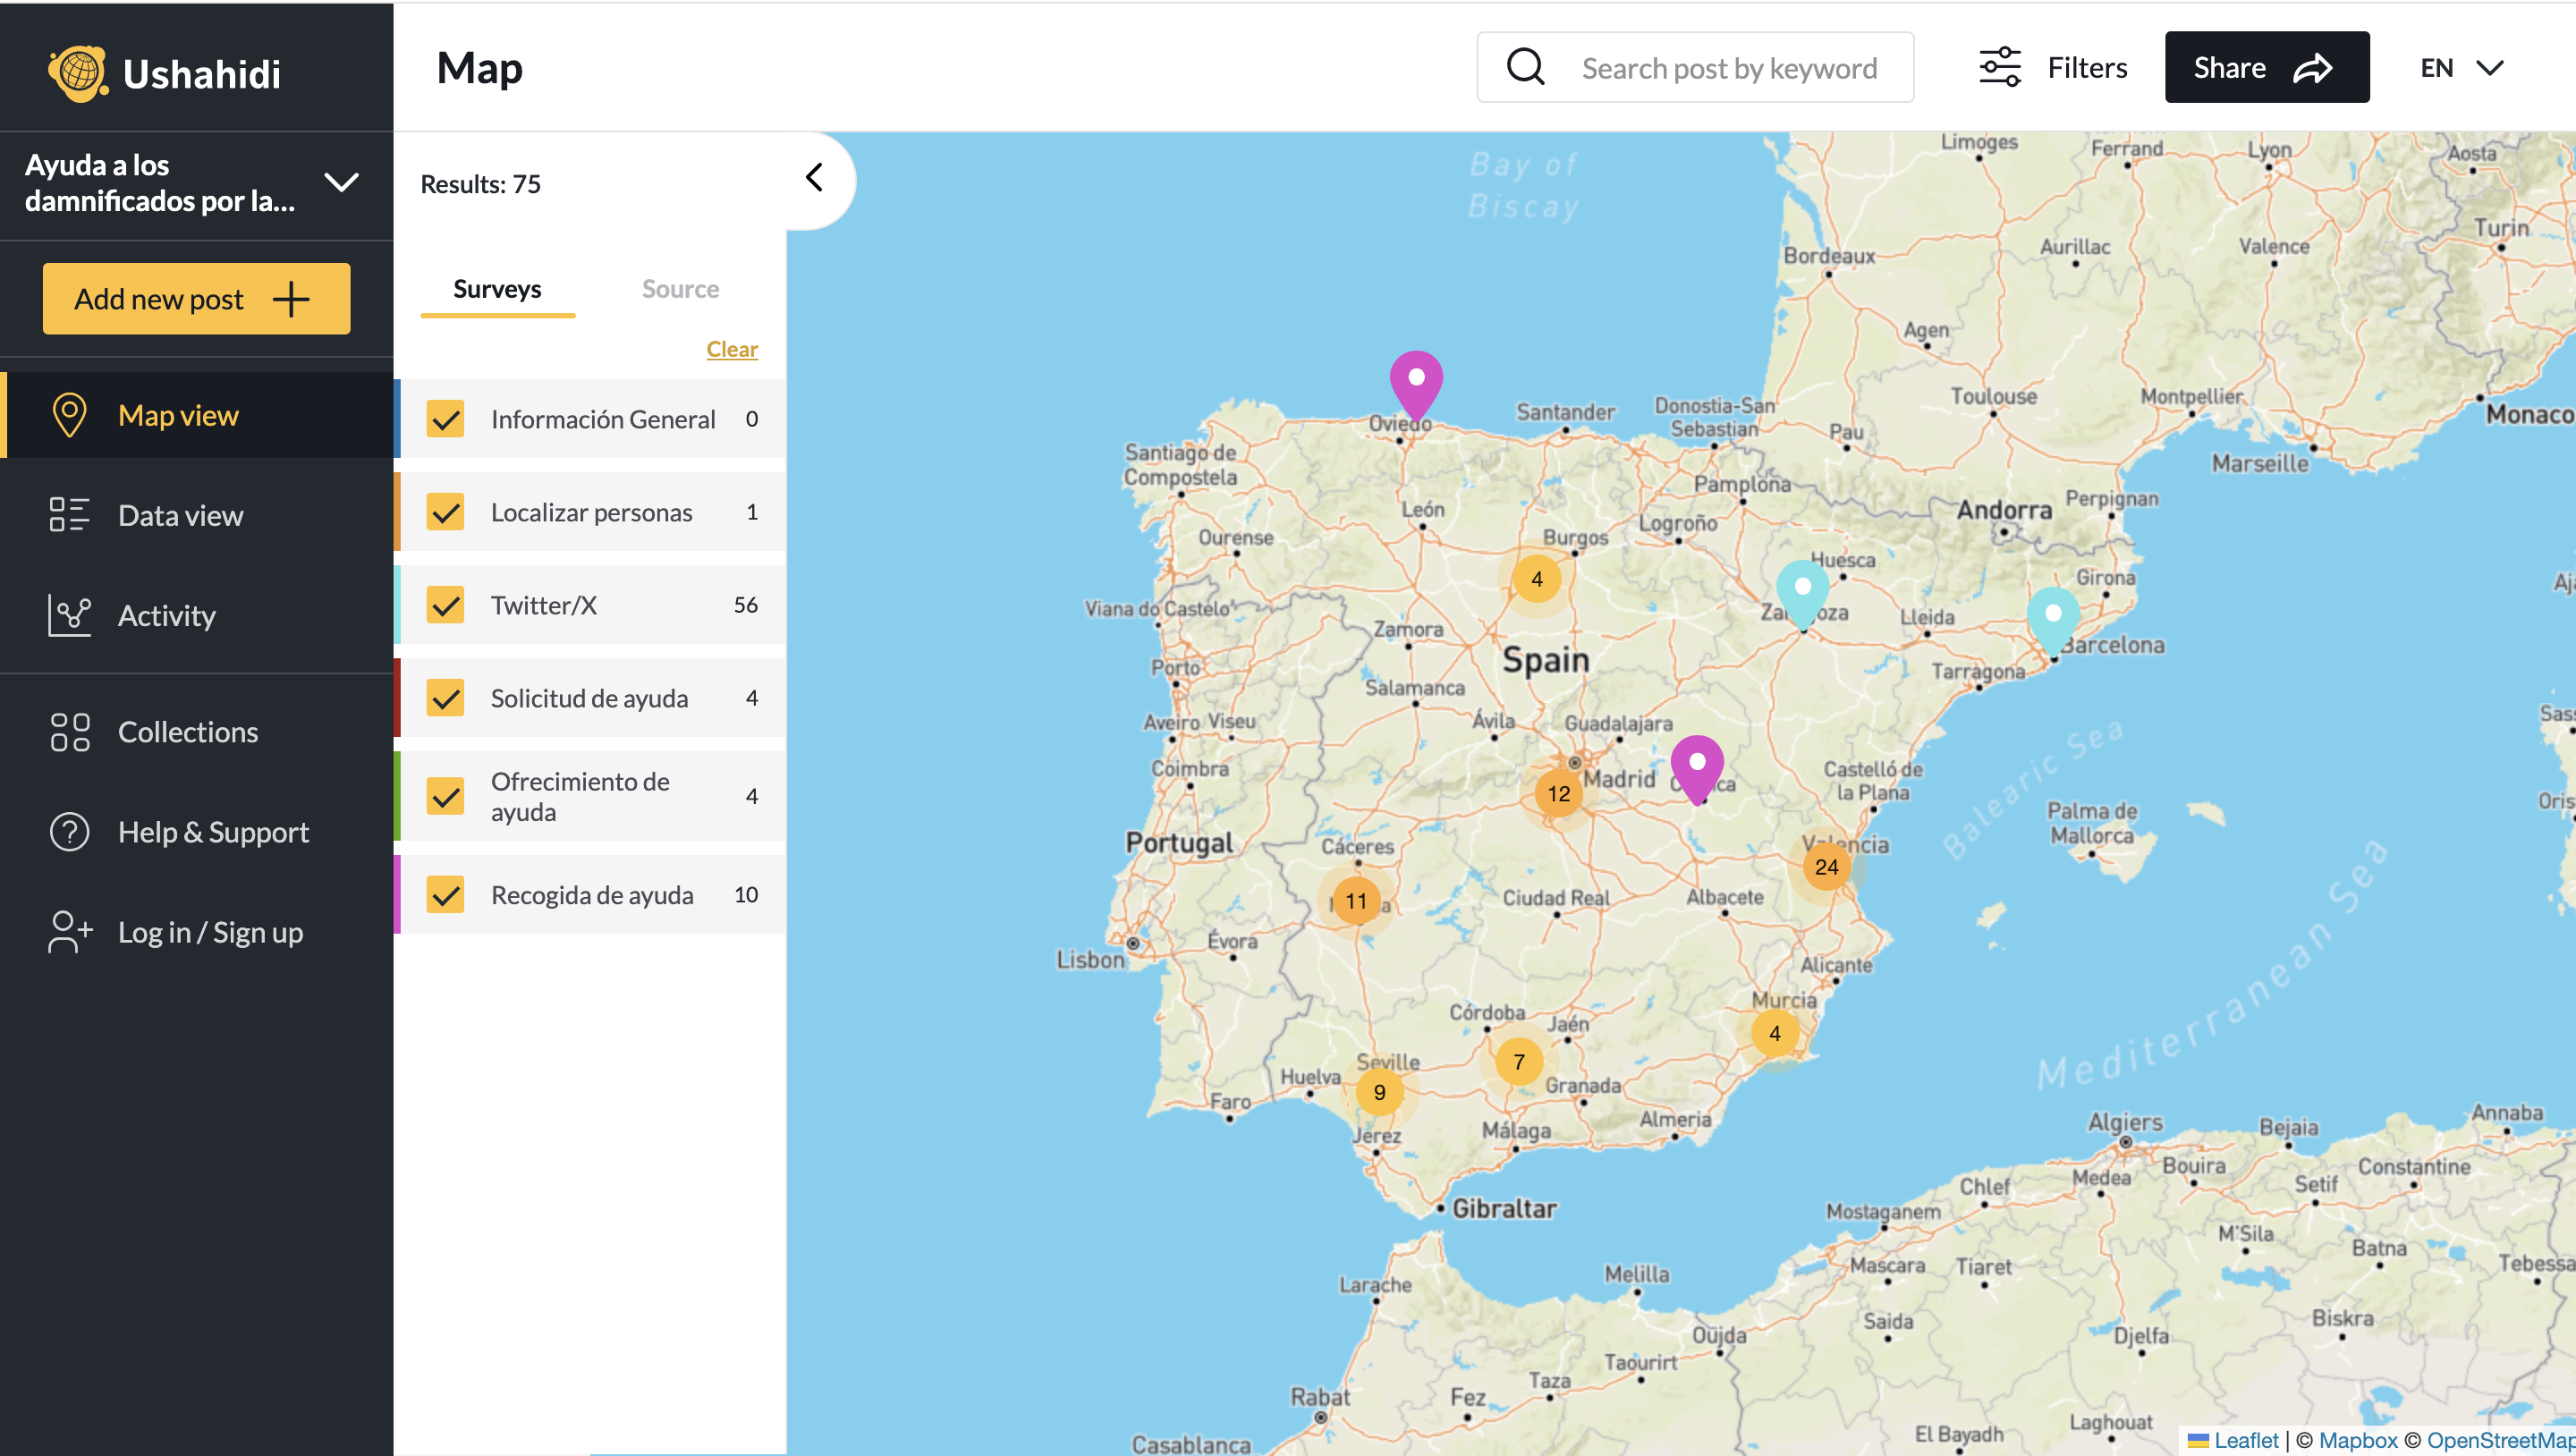Click the Log in user-plus icon
This screenshot has width=2576, height=1456.
[x=69, y=932]
